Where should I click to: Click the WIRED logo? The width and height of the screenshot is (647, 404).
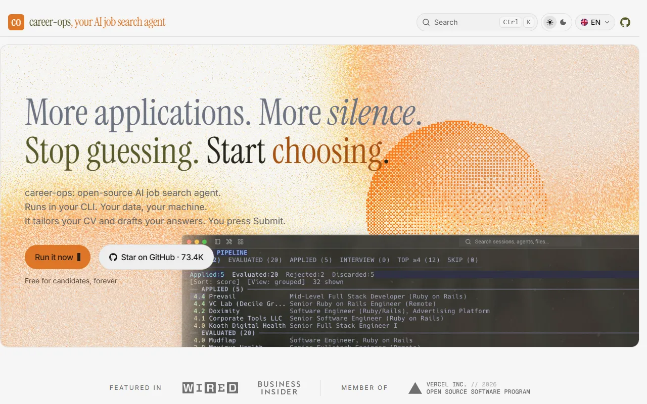[210, 388]
